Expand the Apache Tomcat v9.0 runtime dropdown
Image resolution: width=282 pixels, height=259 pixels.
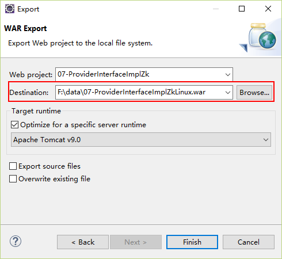(x=266, y=140)
